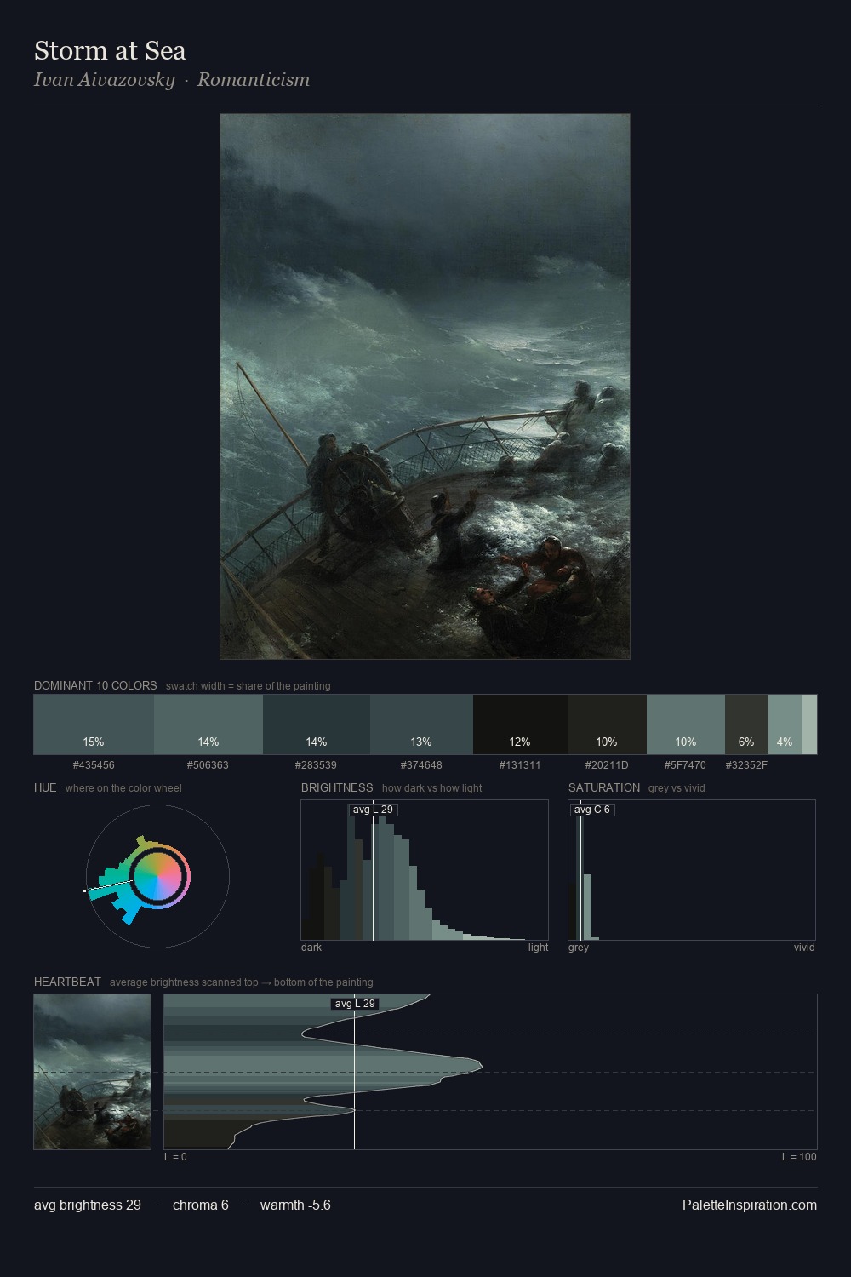Viewport: 851px width, 1277px height.
Task: Click the 'avg L 29' label in Brightness chart
Action: tap(373, 810)
